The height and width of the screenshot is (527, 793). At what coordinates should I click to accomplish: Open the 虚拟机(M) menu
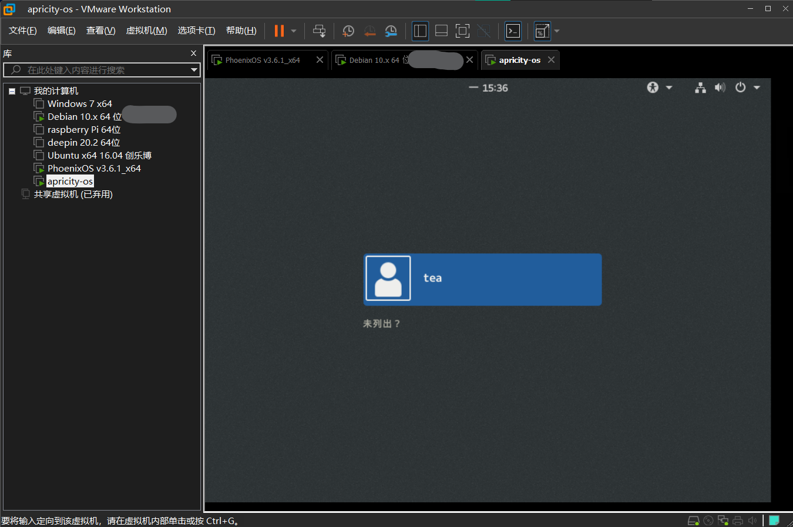tap(146, 31)
